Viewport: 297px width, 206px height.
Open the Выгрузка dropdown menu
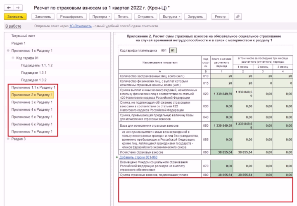pos(171,17)
